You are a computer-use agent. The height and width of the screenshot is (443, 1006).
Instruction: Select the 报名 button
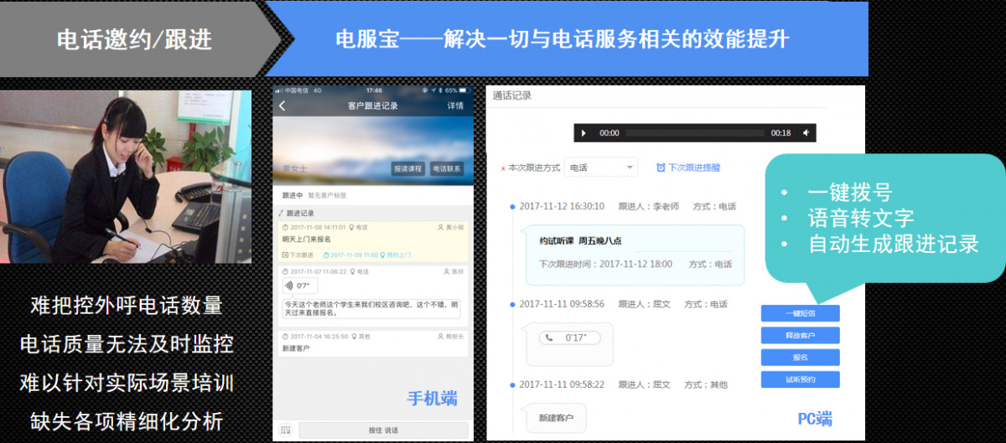click(800, 358)
